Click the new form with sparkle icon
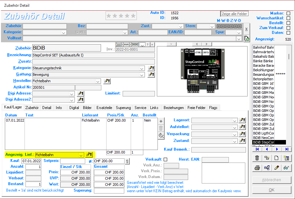Viewport: 295px width, 199px height. click(x=286, y=158)
